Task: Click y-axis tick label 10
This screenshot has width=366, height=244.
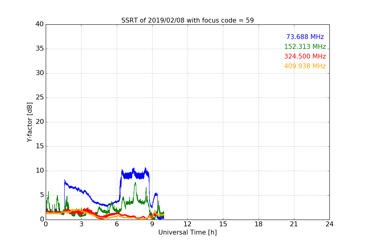Action: (x=40, y=171)
